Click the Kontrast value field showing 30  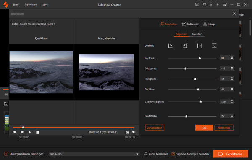click(225, 58)
